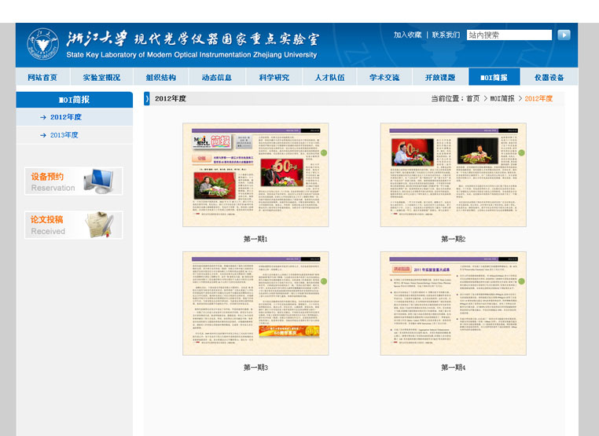Screen dimensions: 599x436
Task: Open the 实验室概况 menu tab
Action: [101, 78]
